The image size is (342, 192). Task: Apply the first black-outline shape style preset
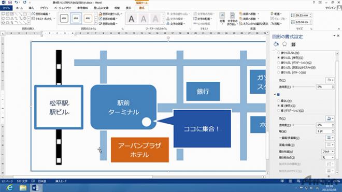(64, 18)
